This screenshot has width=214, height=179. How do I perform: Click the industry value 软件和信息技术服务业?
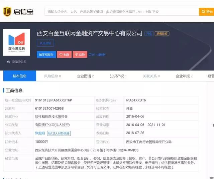coord(51,117)
